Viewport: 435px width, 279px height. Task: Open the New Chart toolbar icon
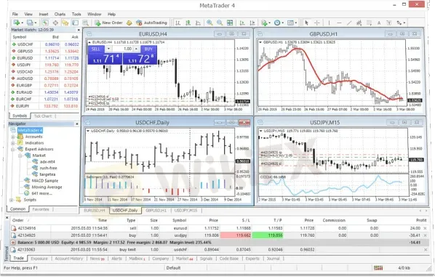(x=16, y=23)
